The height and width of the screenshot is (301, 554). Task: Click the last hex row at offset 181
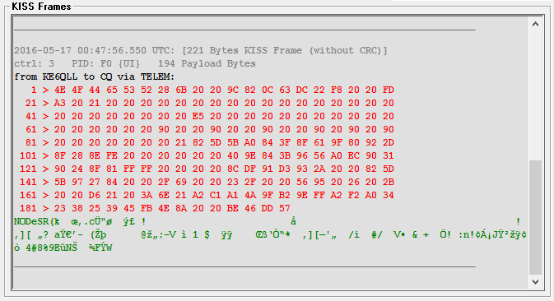[x=155, y=208]
